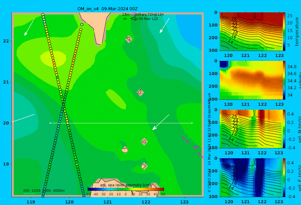Click the white current arrow in map's upper-right area
This screenshot has width=301, height=205.
click(165, 26)
